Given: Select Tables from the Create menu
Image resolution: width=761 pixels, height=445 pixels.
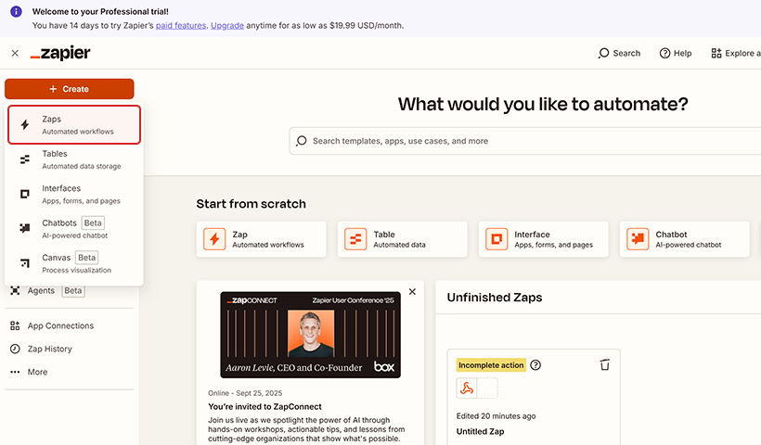Looking at the screenshot, I should click(74, 159).
